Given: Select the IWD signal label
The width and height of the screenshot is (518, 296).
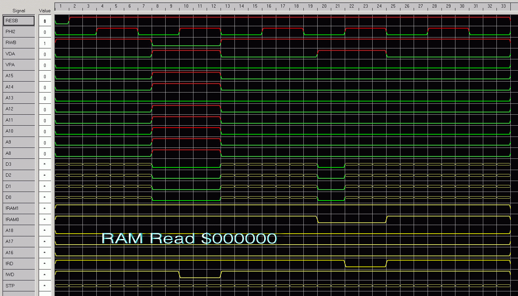Looking at the screenshot, I should point(19,275).
